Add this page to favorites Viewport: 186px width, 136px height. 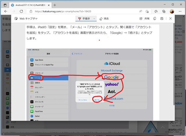point(147,11)
